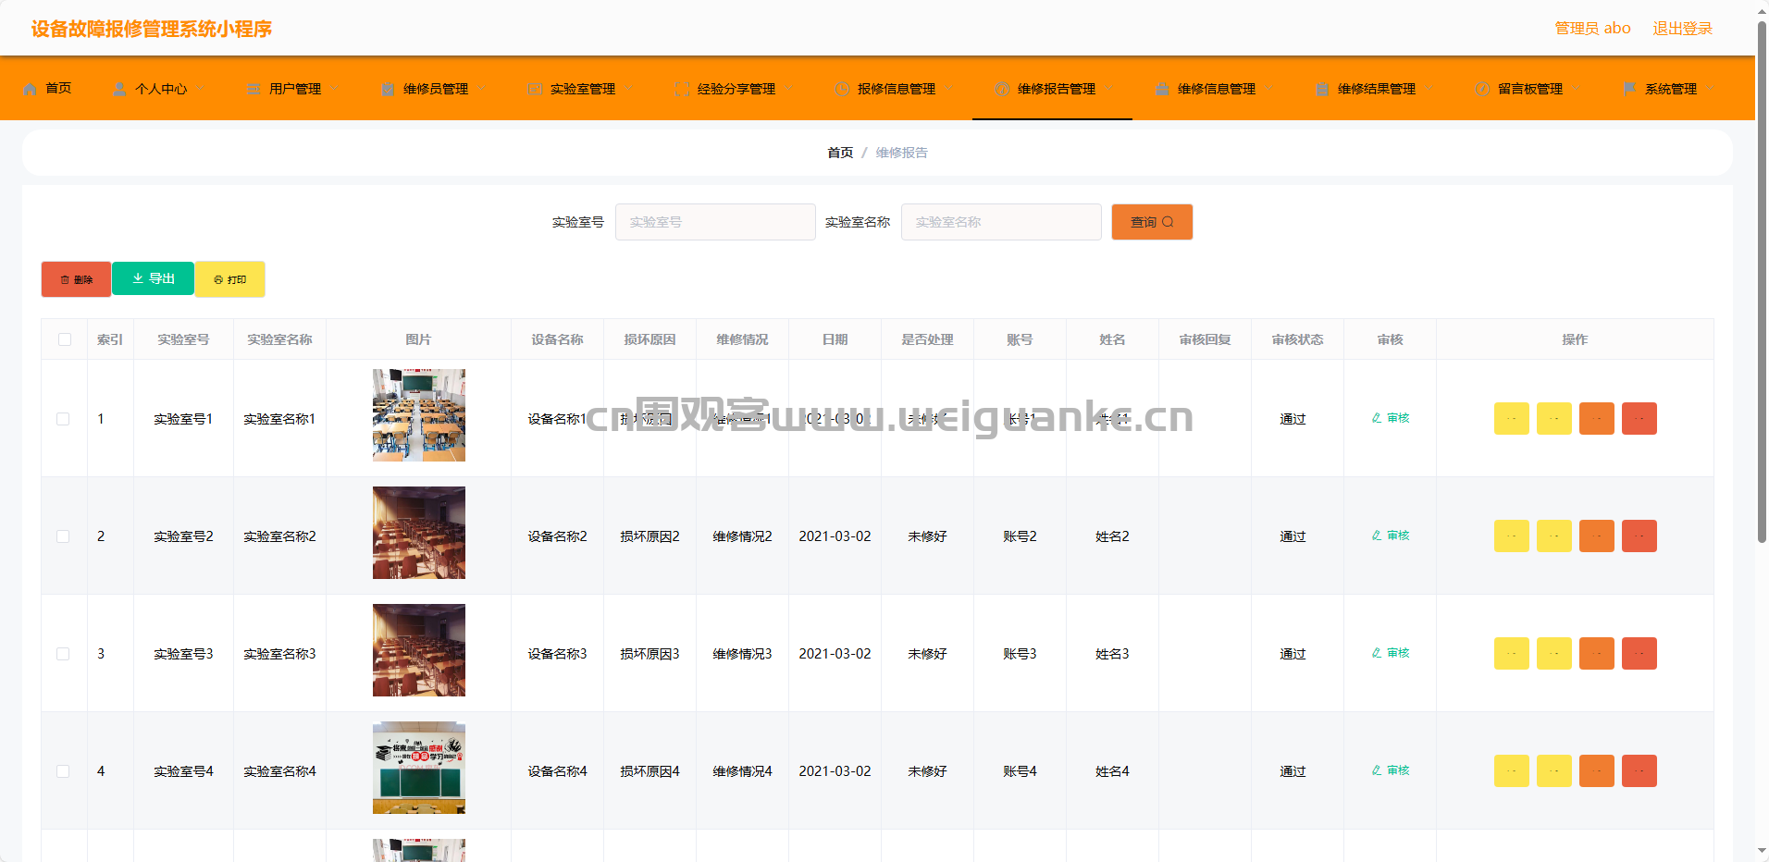Click the trash icon on the red 删除 button
The width and height of the screenshot is (1769, 862).
(65, 279)
